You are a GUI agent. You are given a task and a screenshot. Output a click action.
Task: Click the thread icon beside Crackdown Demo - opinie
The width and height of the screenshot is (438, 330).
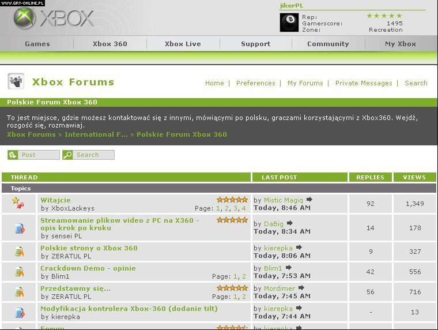point(19,272)
